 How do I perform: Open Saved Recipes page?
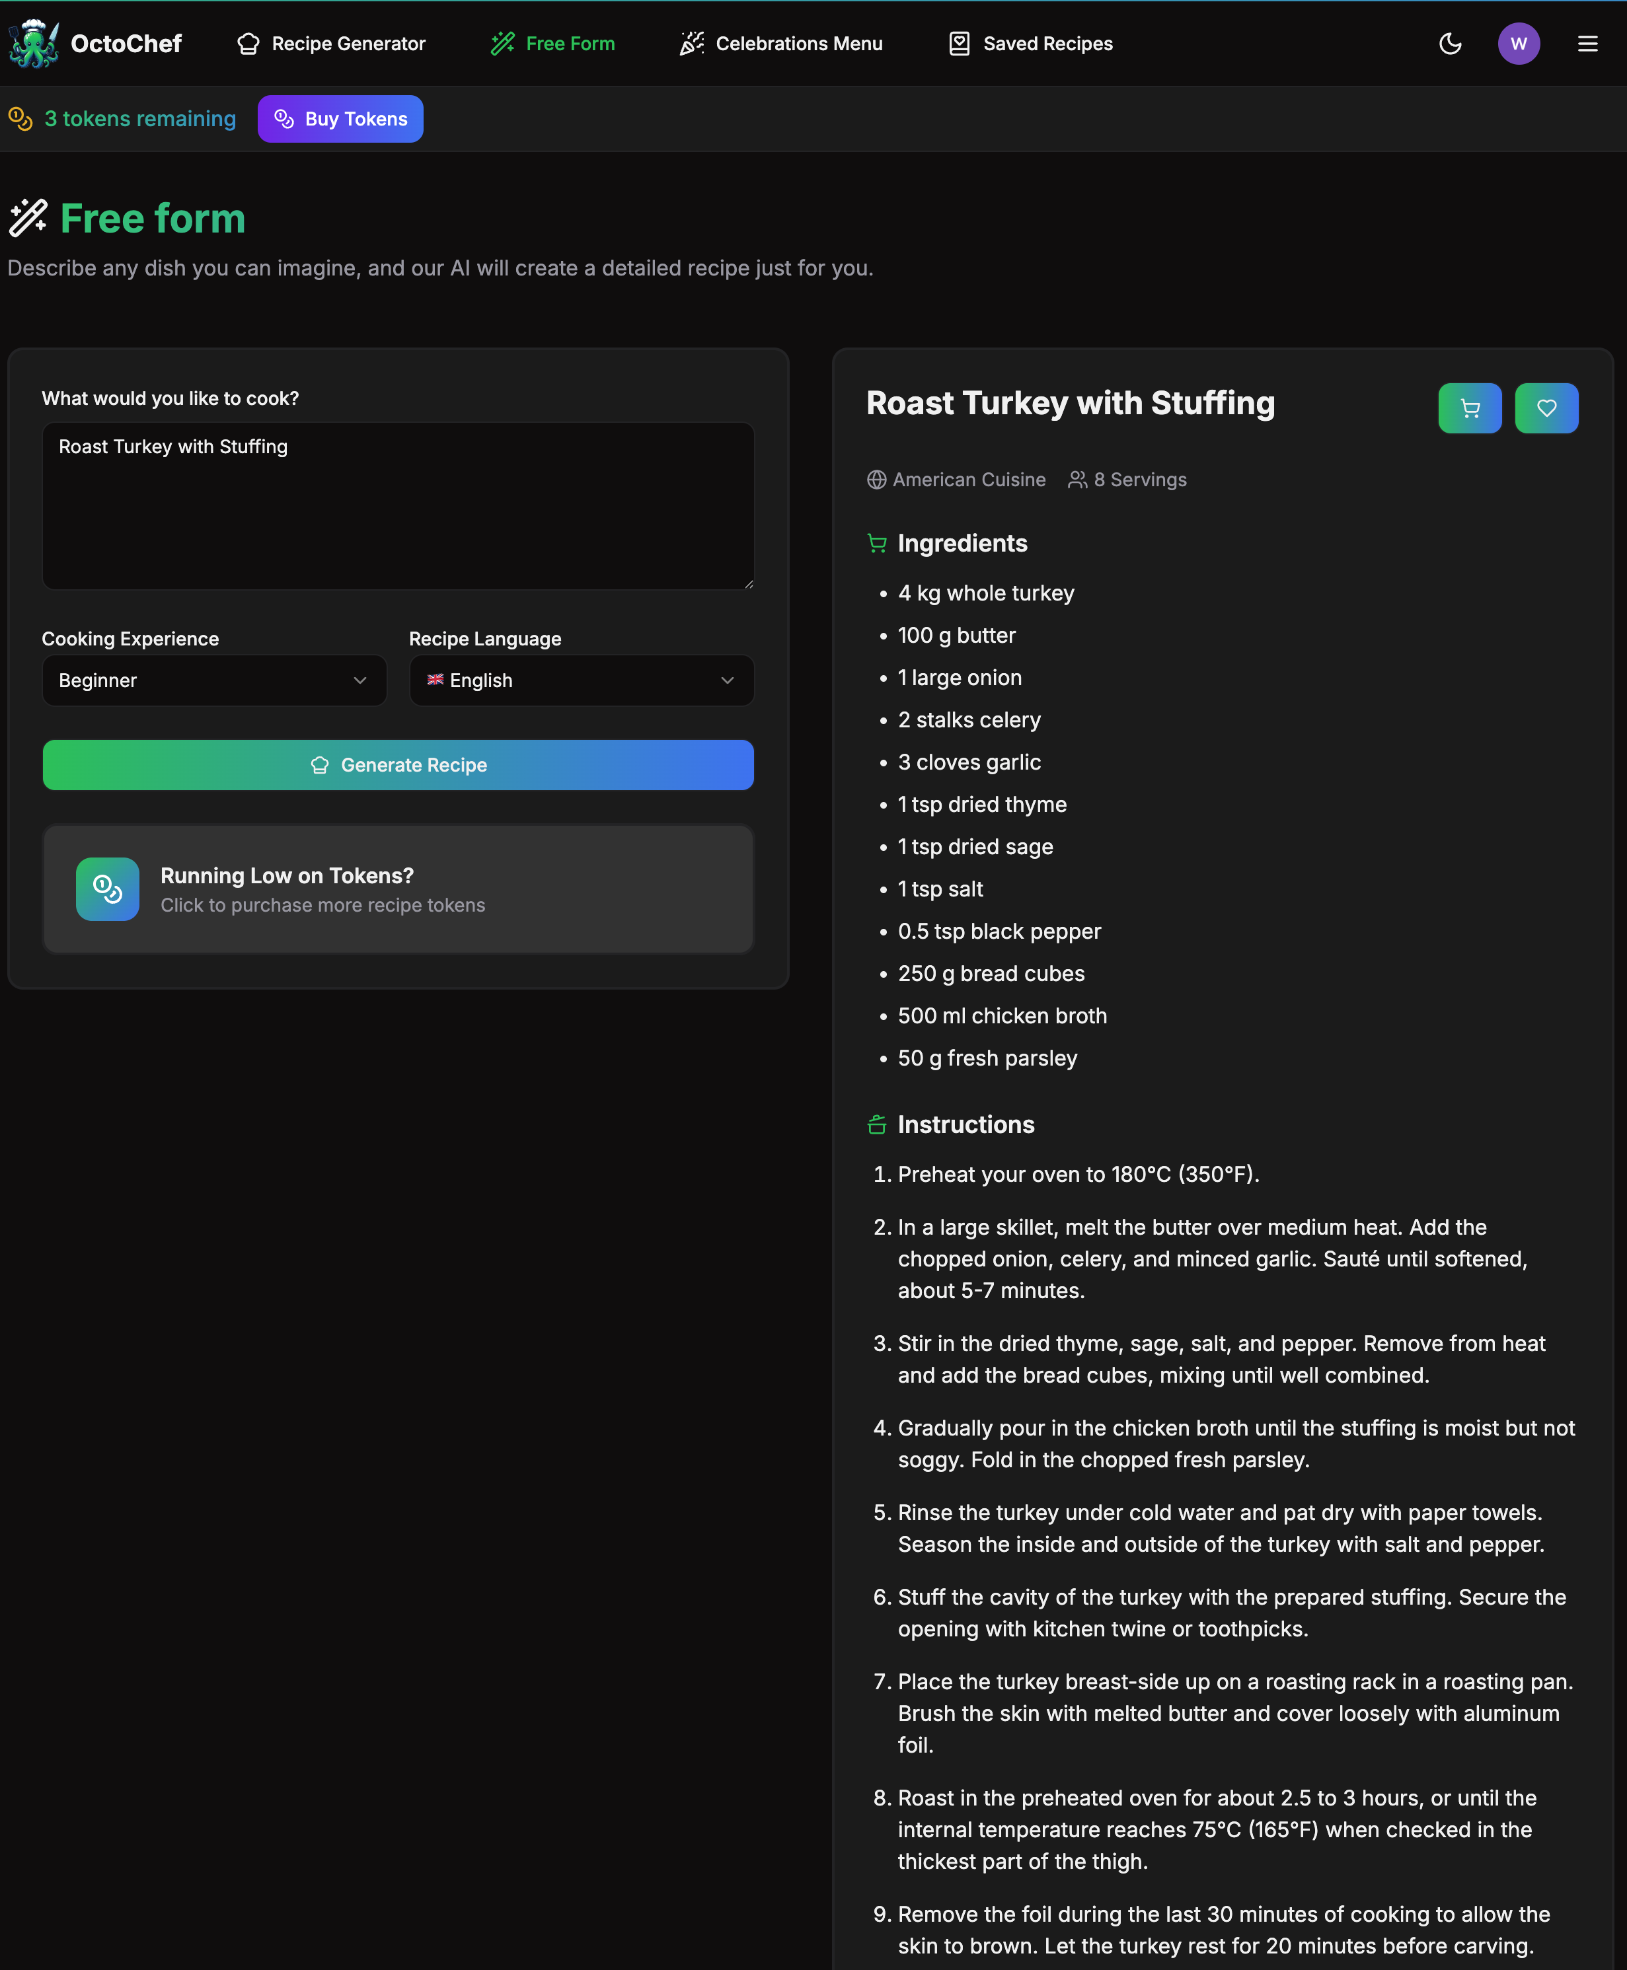(1031, 44)
